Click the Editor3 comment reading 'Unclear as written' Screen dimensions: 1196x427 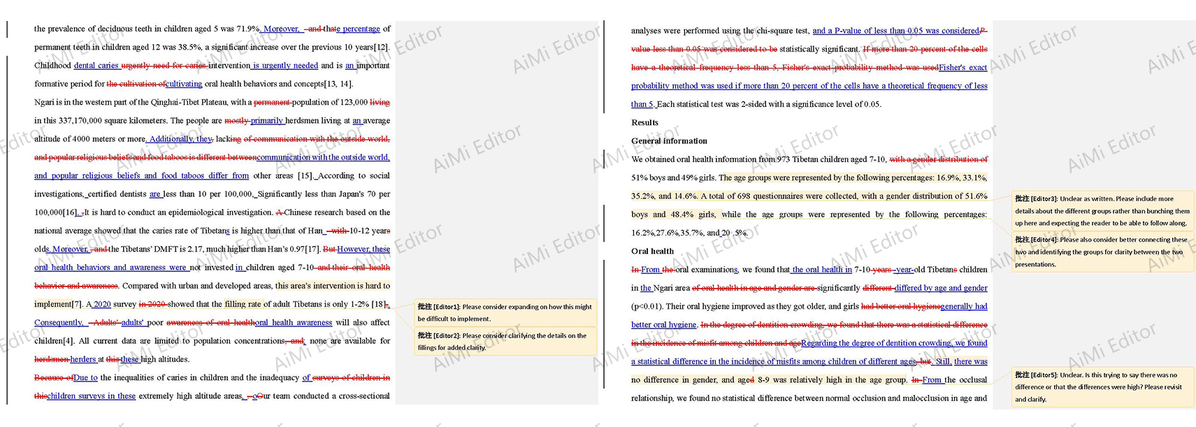tap(1102, 210)
